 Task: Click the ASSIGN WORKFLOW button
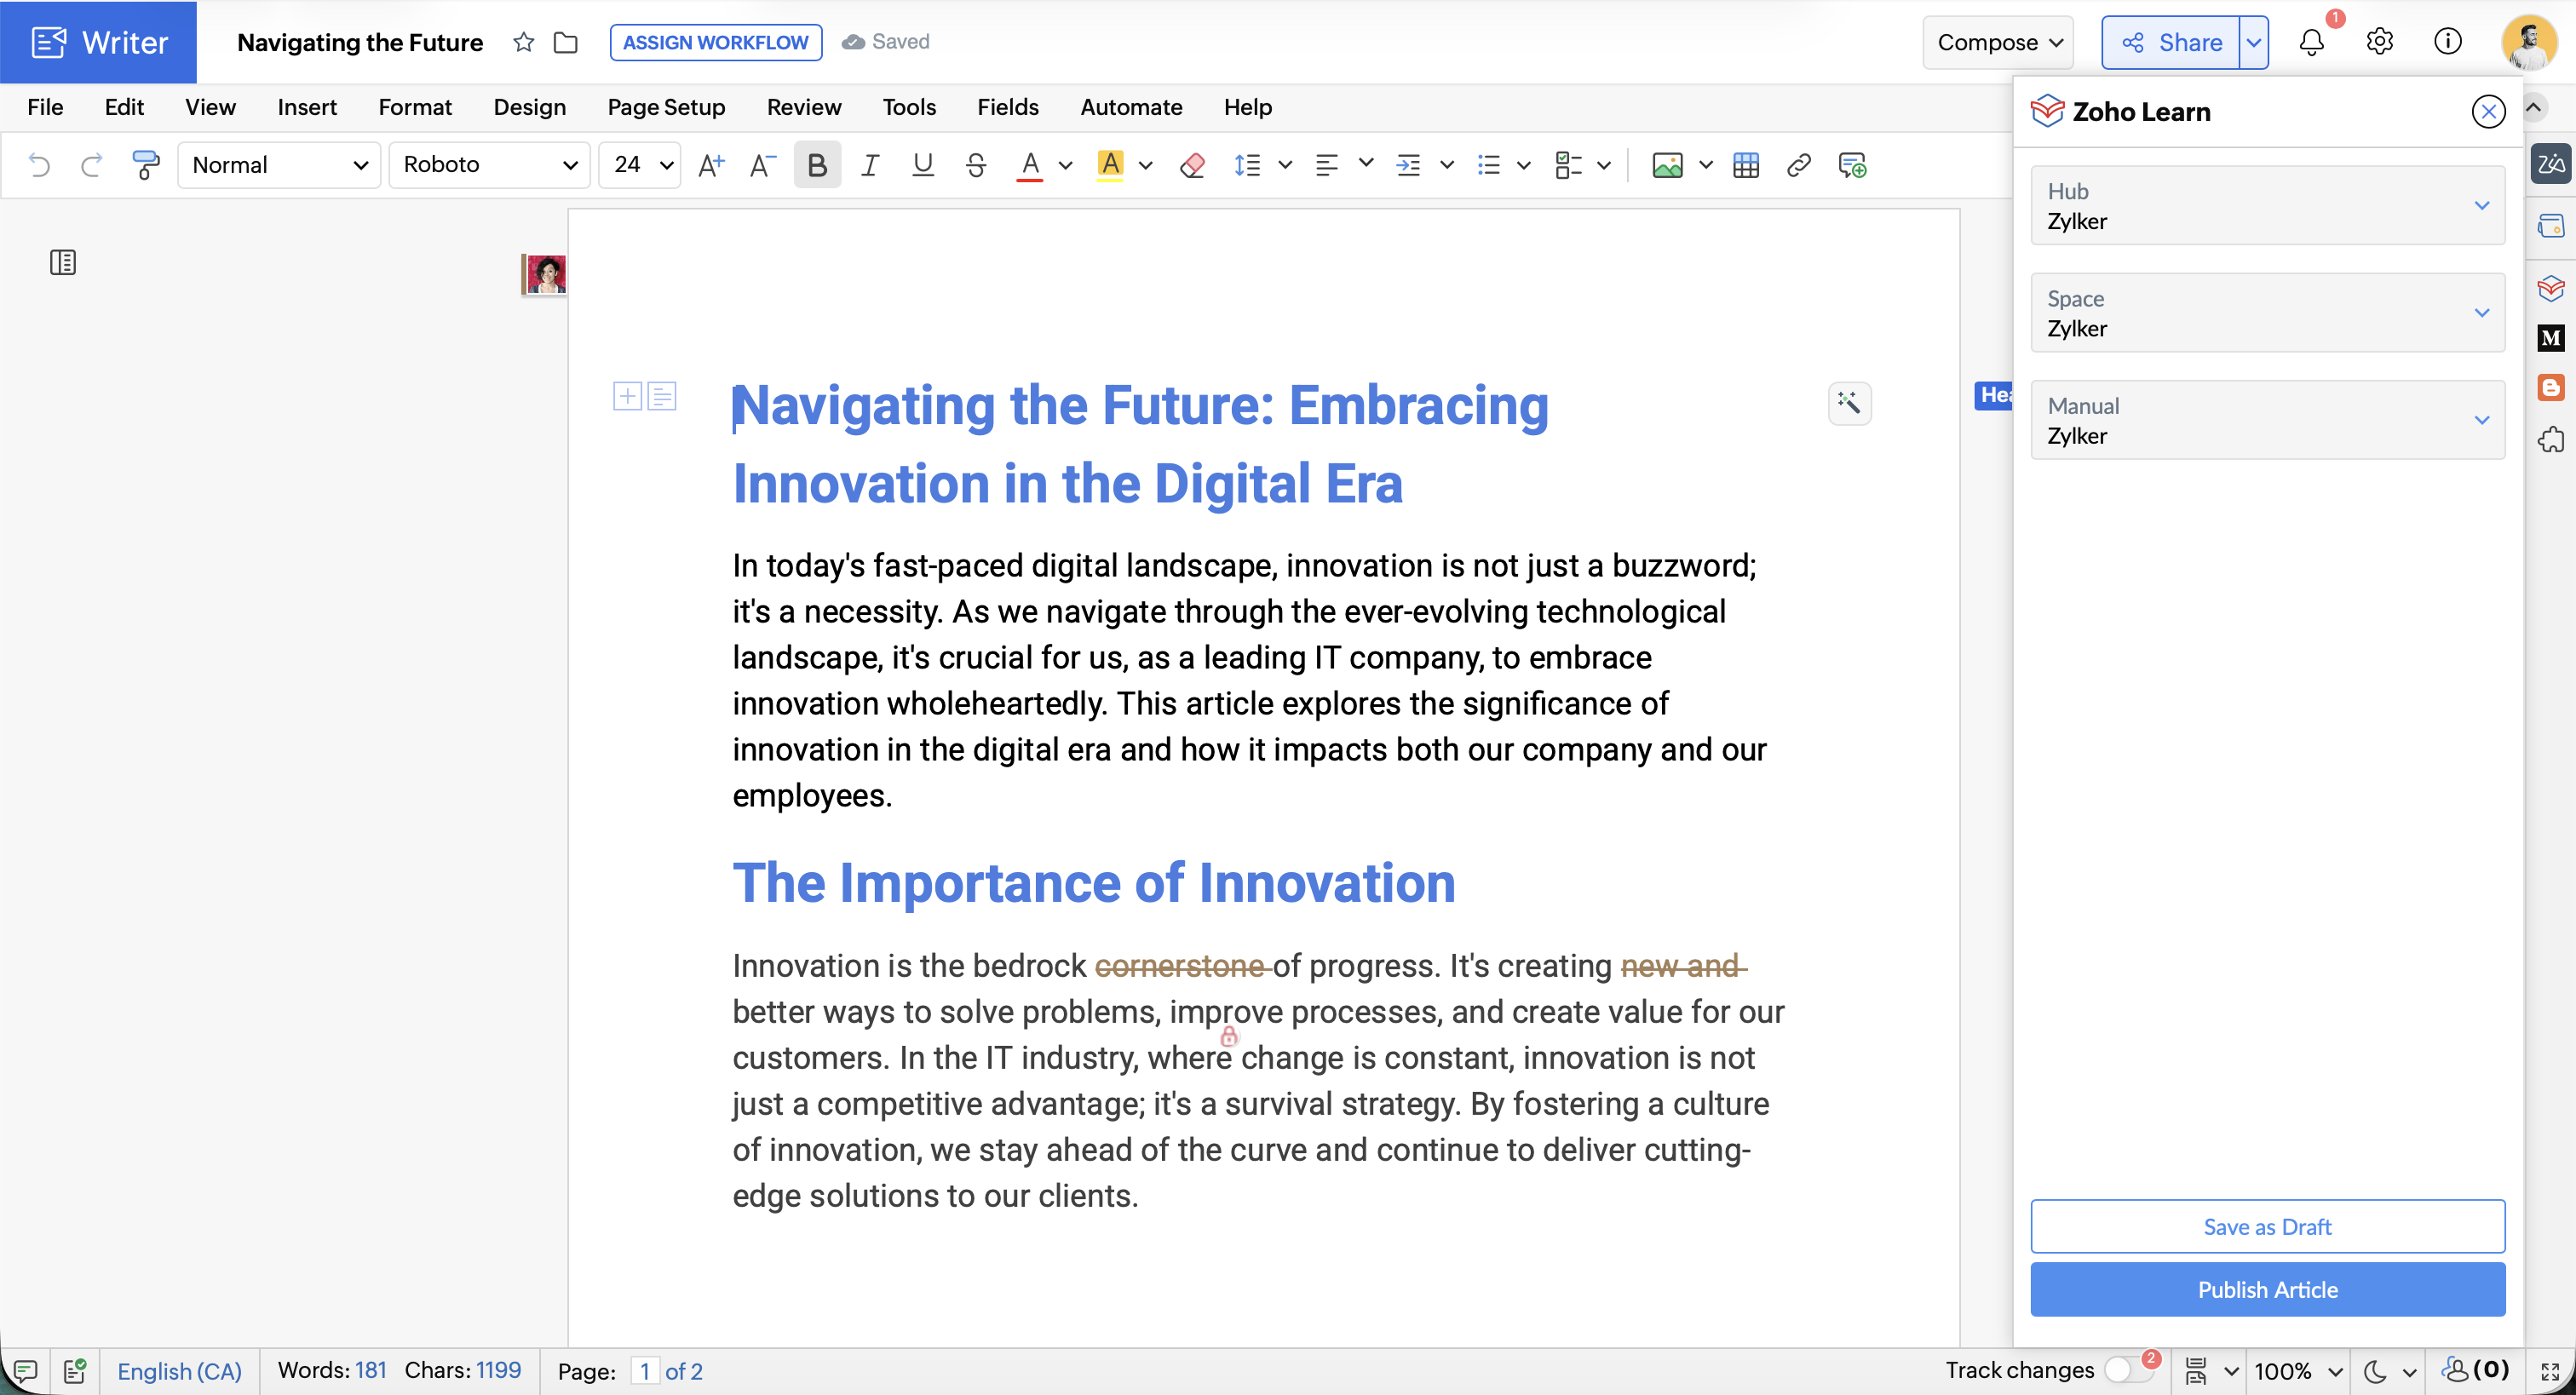pyautogui.click(x=715, y=42)
